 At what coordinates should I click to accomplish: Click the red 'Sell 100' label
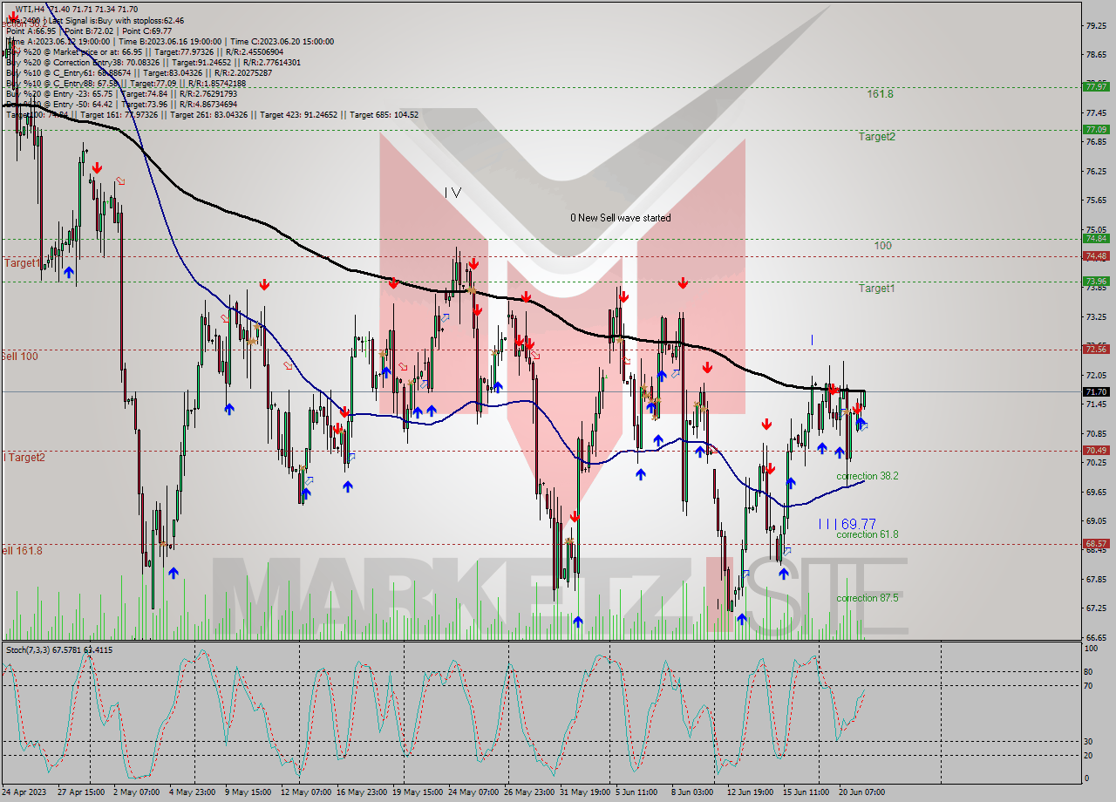point(19,356)
